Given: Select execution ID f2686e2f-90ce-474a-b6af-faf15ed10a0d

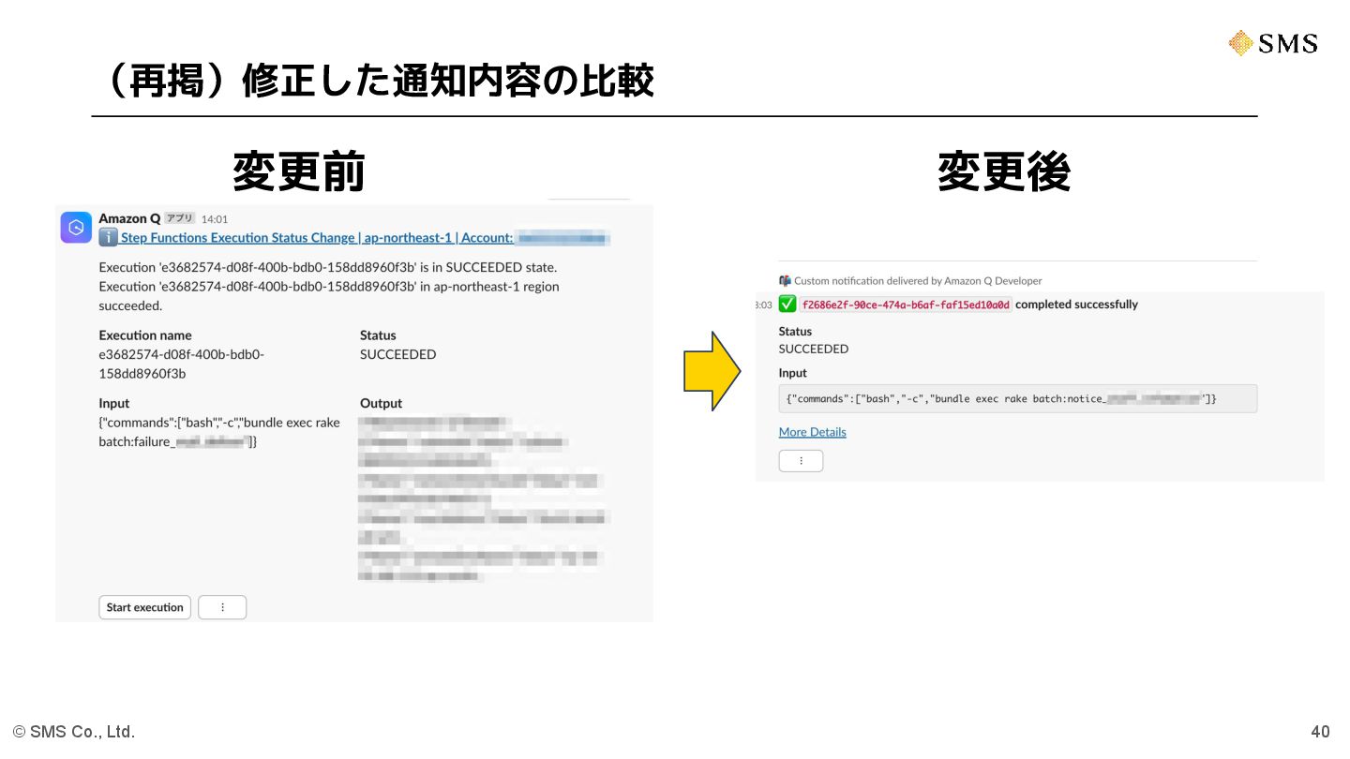Looking at the screenshot, I should [x=906, y=305].
